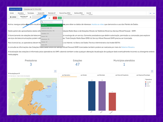Select Abadia dos Dourados - MG entry

[52, 31]
